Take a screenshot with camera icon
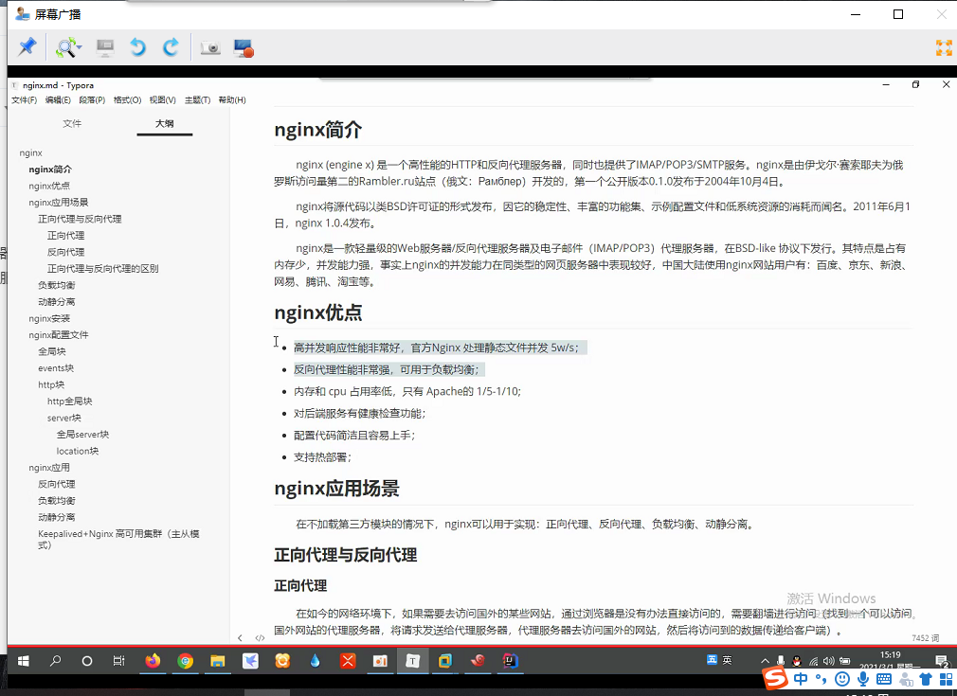The image size is (957, 696). (x=210, y=47)
